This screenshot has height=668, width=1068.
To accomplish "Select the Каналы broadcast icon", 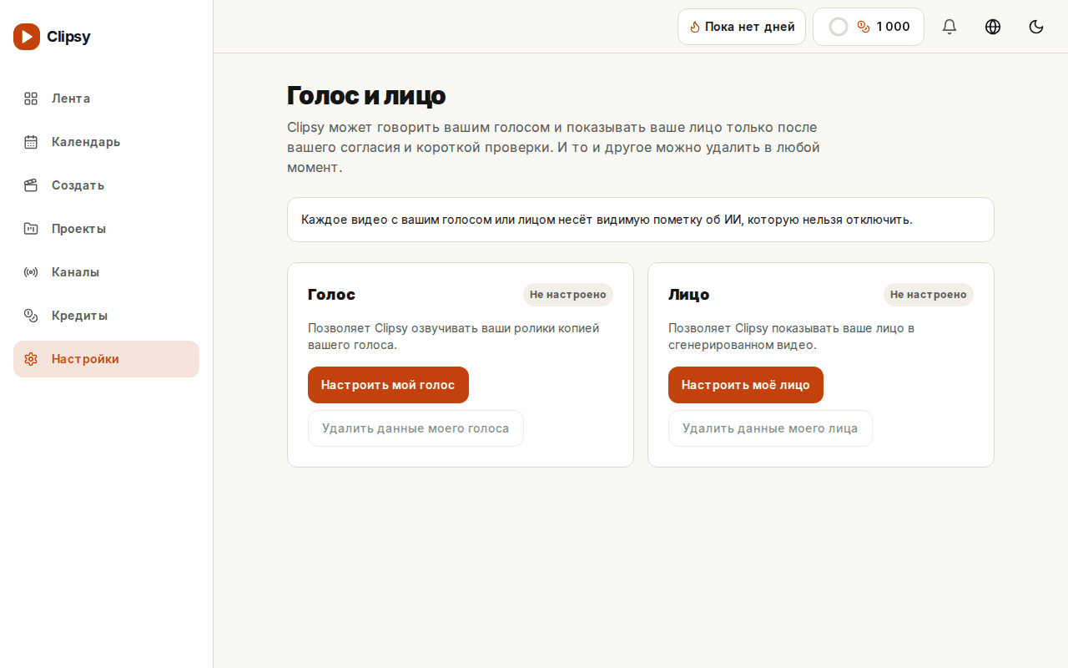I will 31,272.
